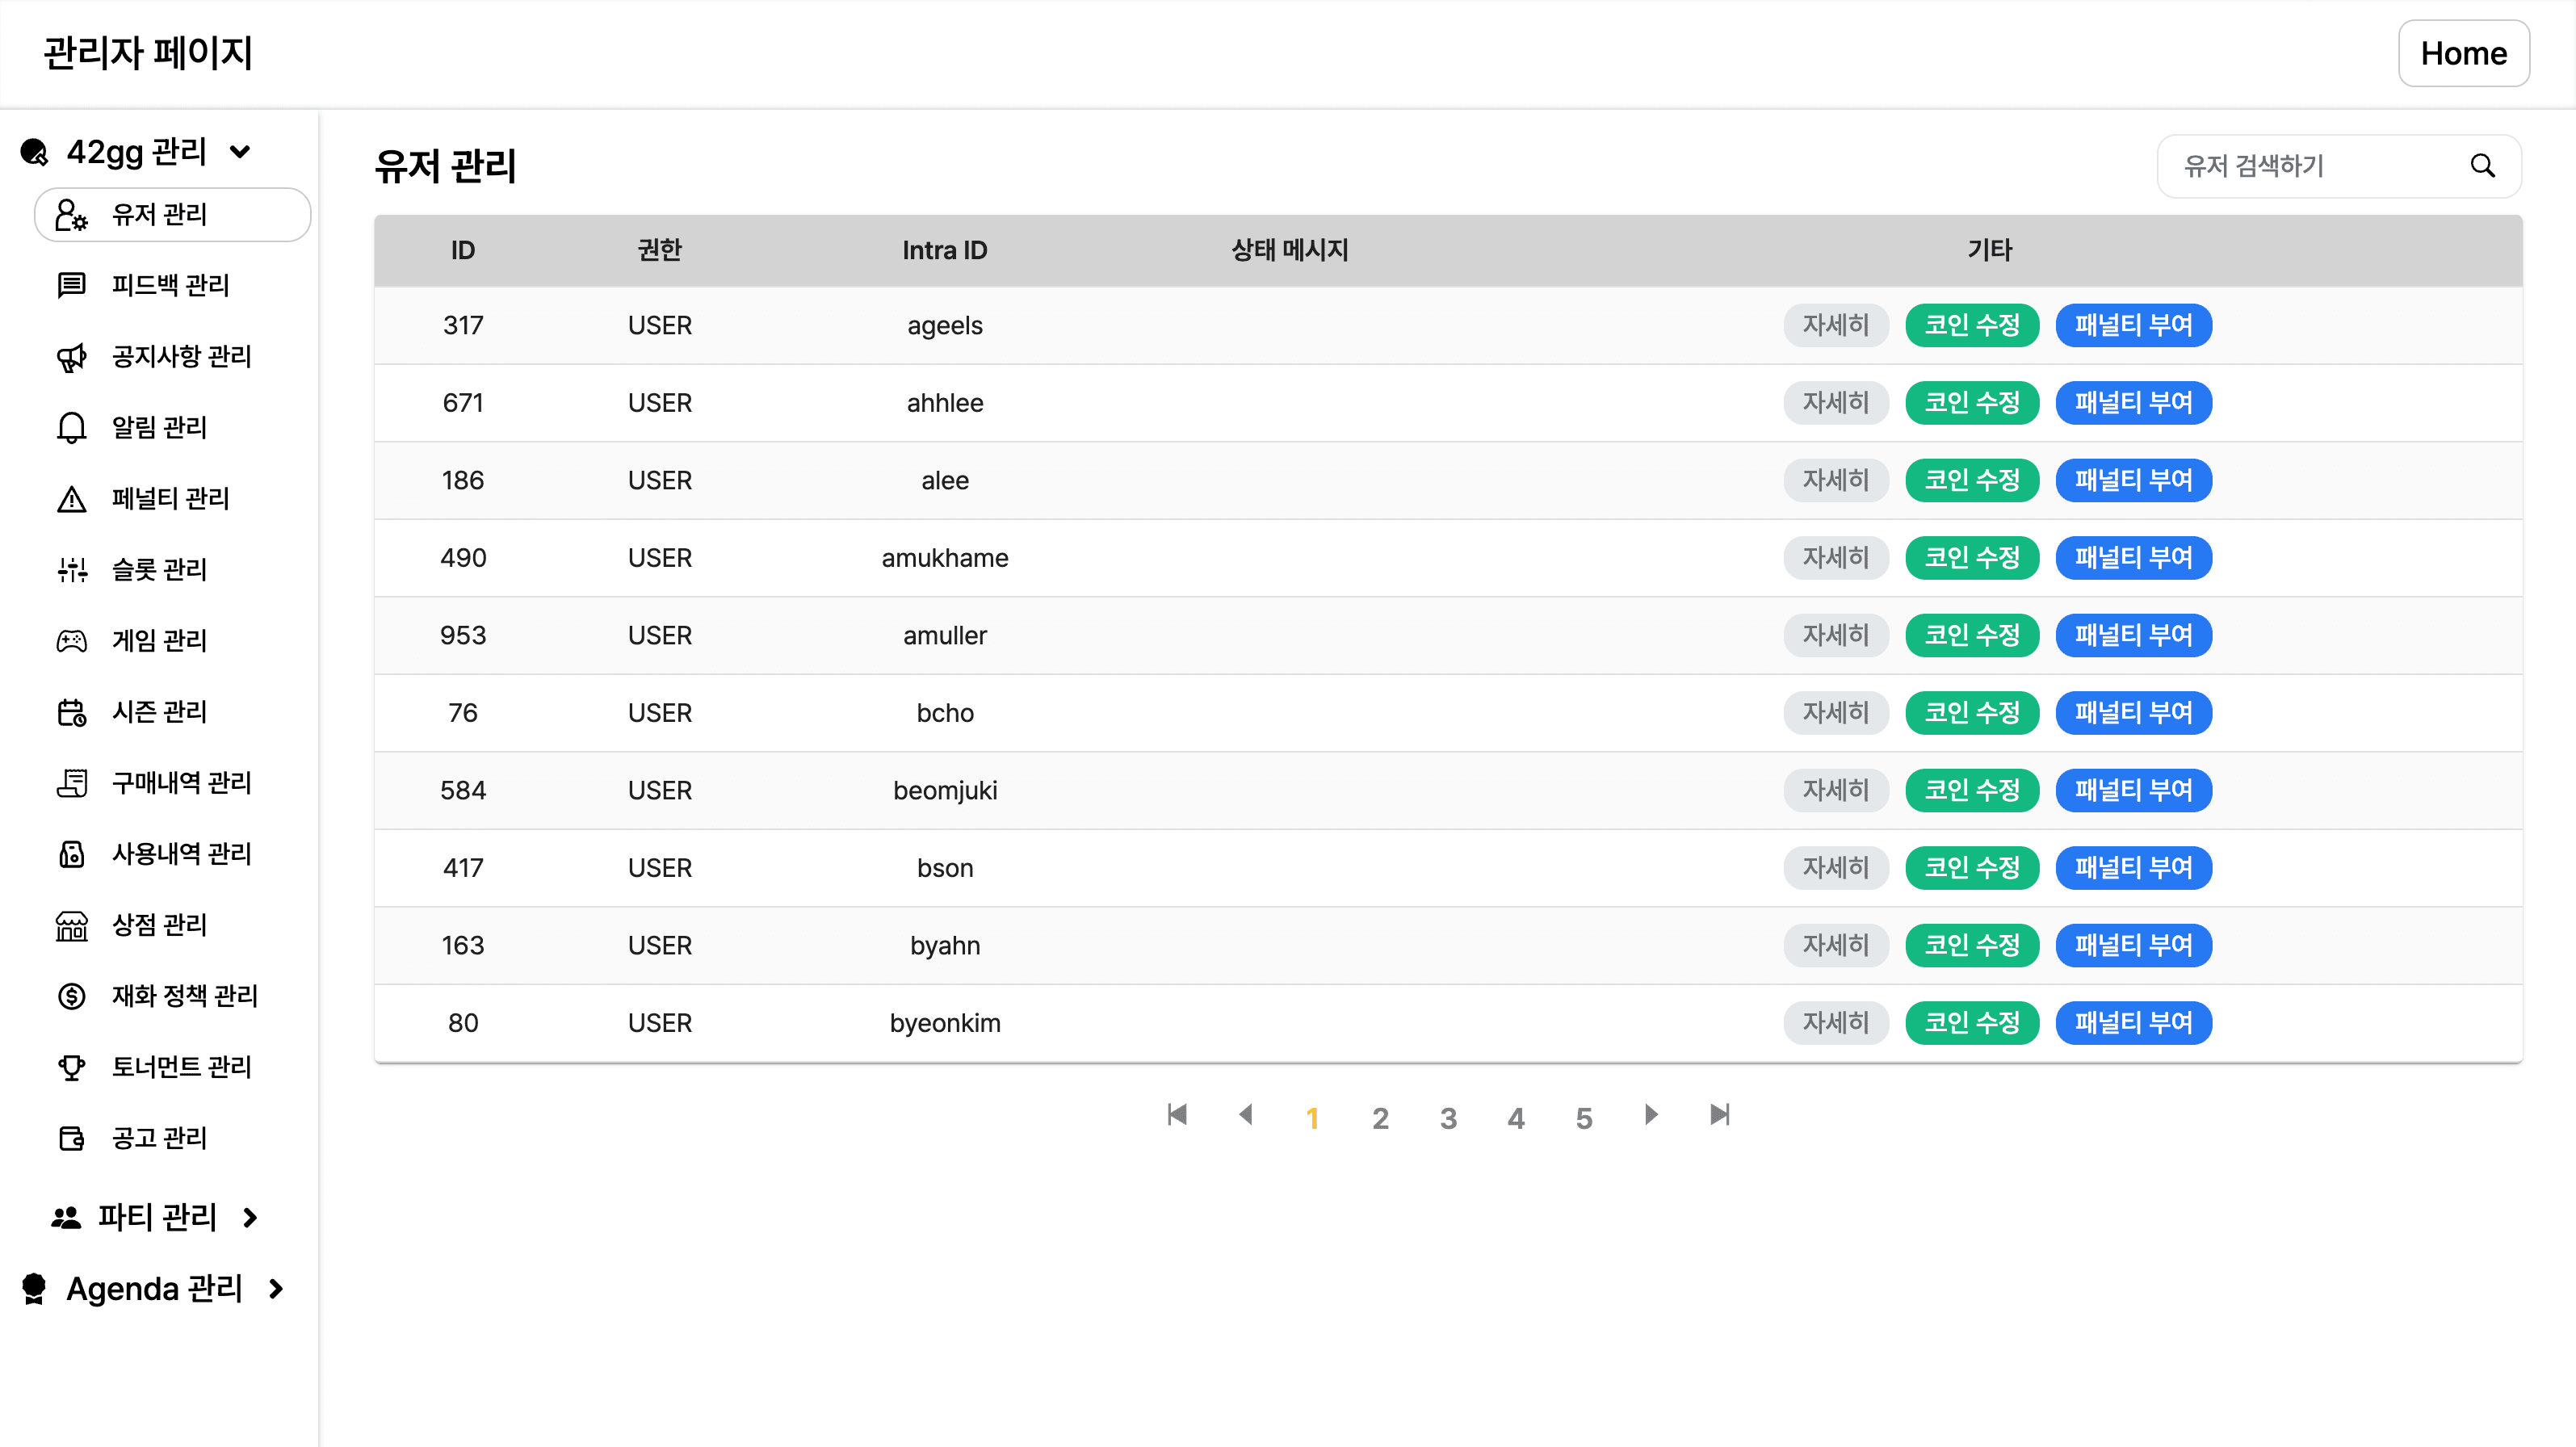
Task: Click the game controller icon
Action: coord(71,641)
